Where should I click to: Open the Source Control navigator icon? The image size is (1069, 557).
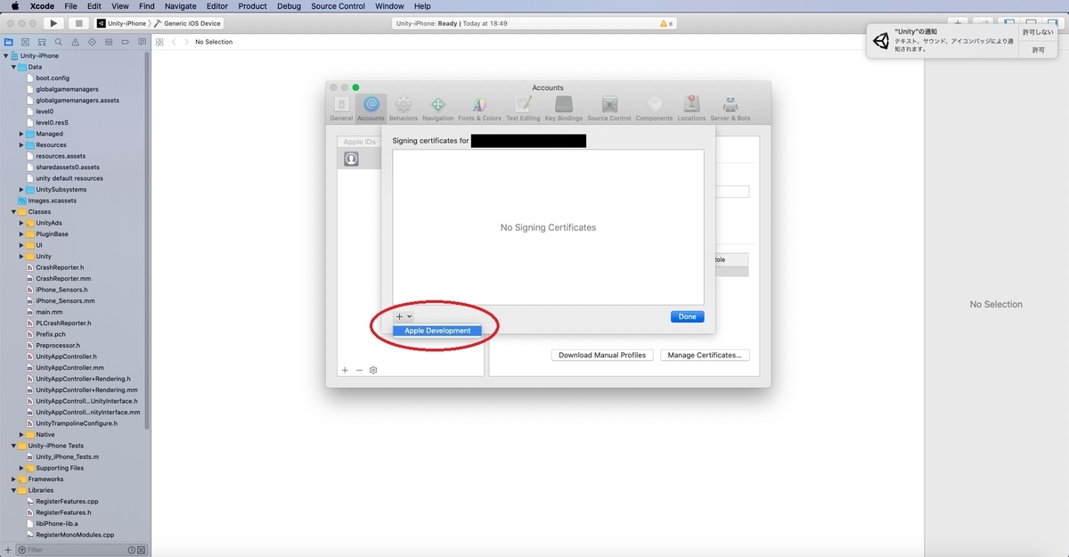pyautogui.click(x=25, y=42)
